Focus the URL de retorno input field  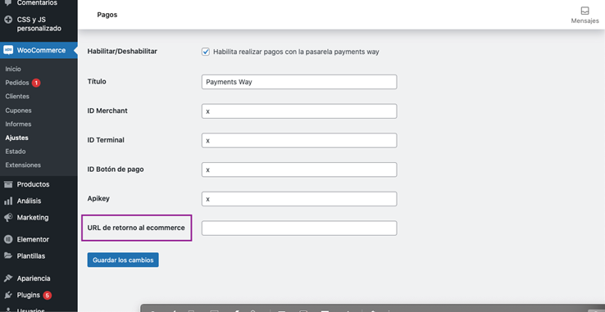click(x=299, y=228)
